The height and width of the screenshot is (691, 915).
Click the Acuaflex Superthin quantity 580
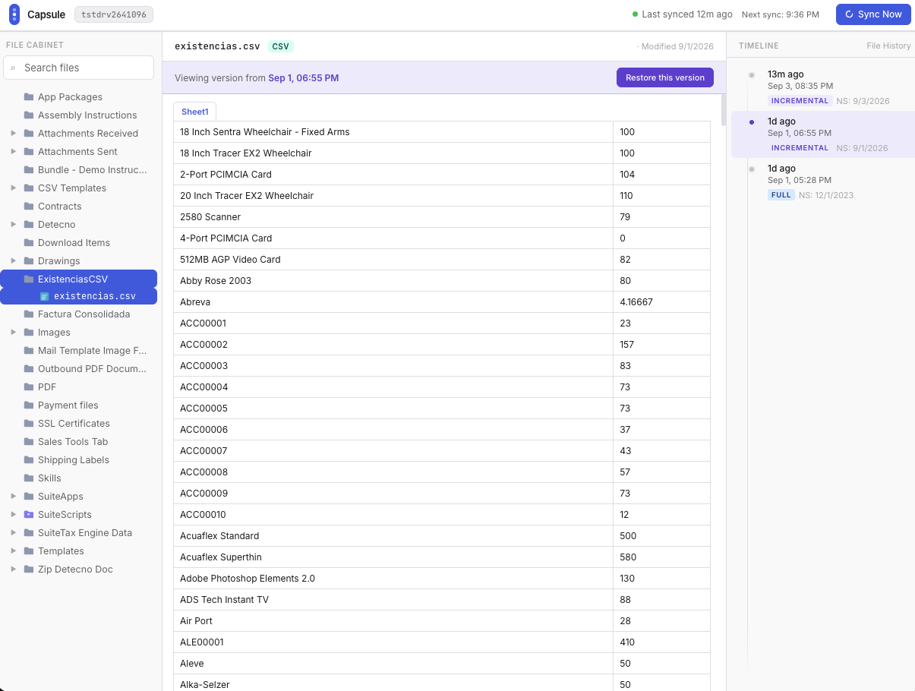pos(662,557)
